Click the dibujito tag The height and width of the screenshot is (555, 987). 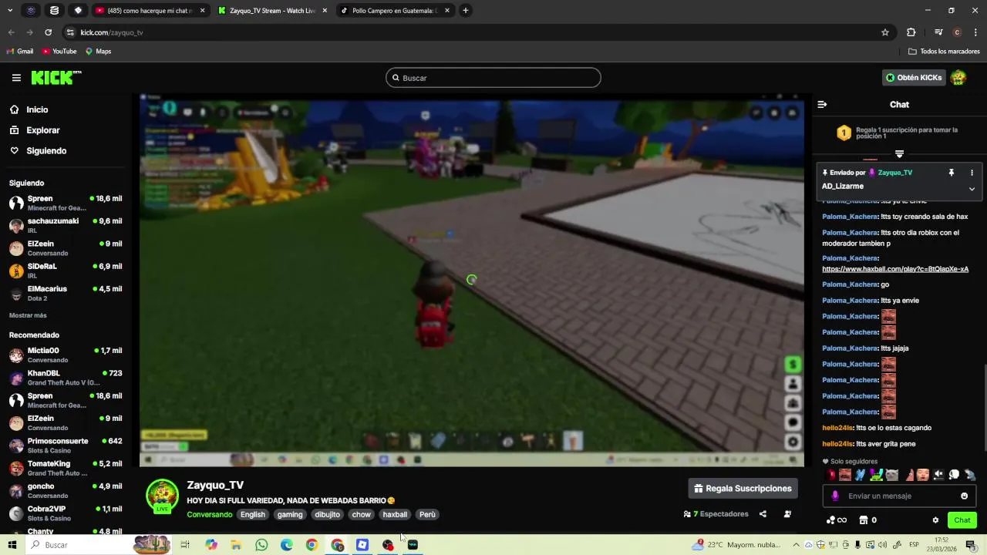click(327, 515)
